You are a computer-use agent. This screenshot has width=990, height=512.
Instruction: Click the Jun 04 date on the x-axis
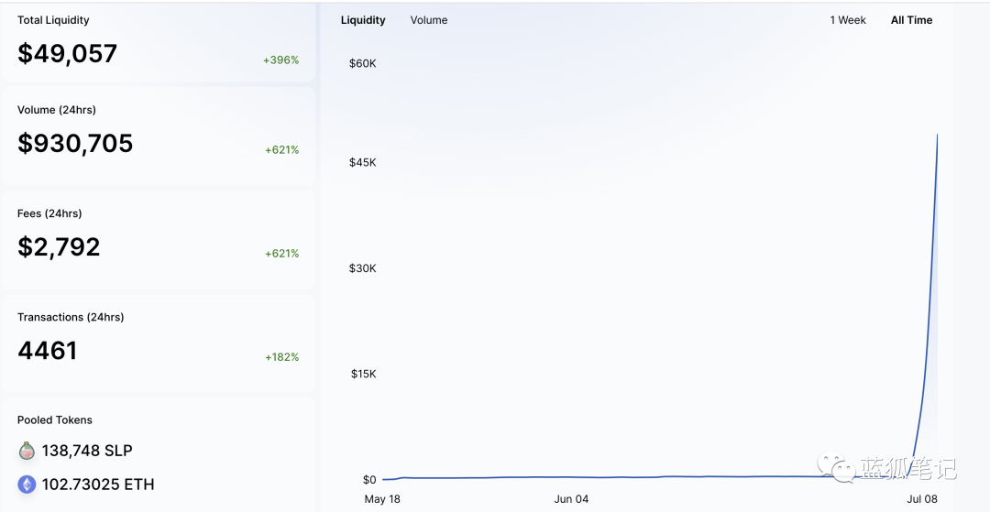[571, 499]
